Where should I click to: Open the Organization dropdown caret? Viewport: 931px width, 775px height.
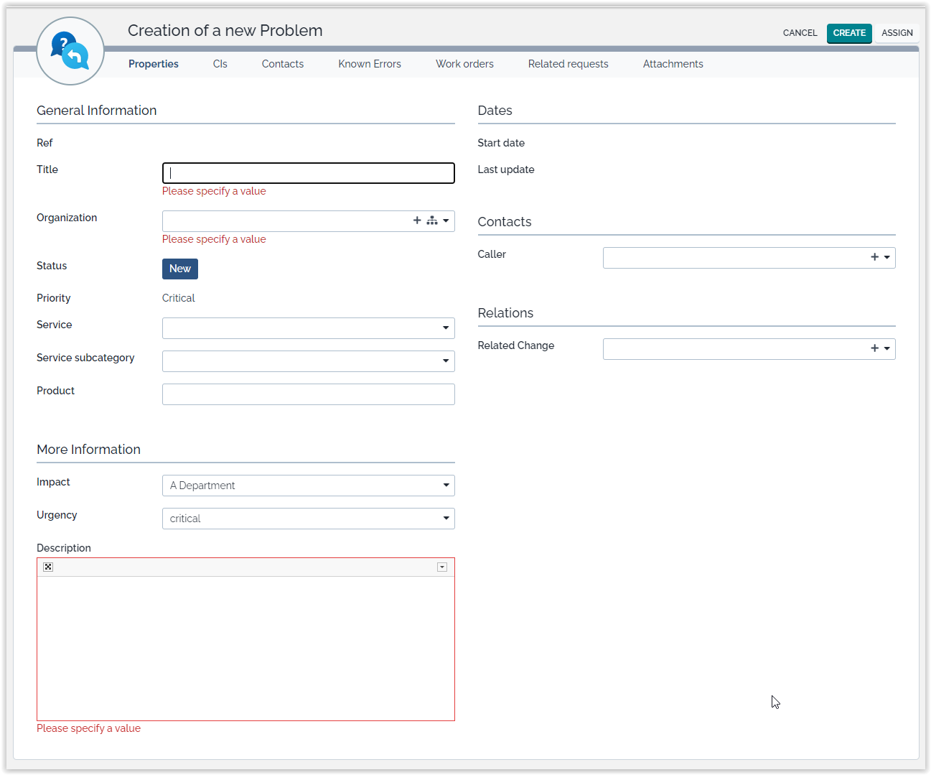[x=446, y=221]
